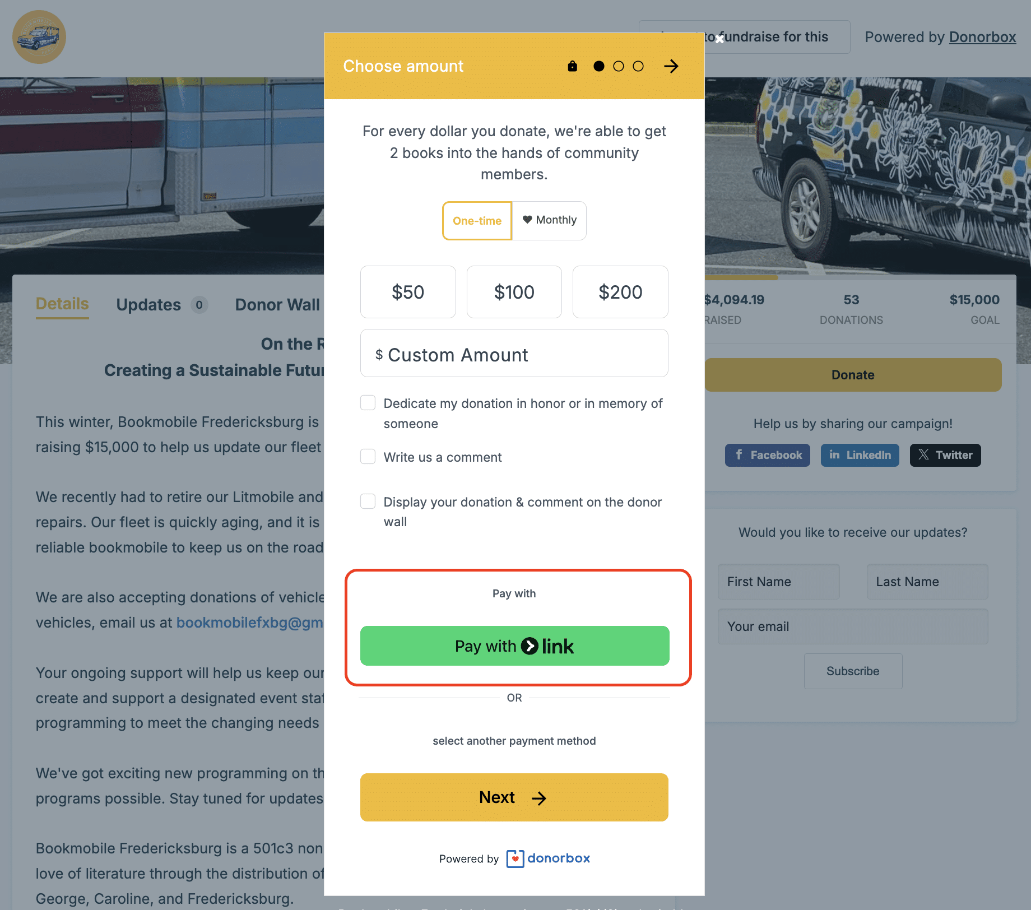
Task: Select the second step indicator dot
Action: [619, 66]
